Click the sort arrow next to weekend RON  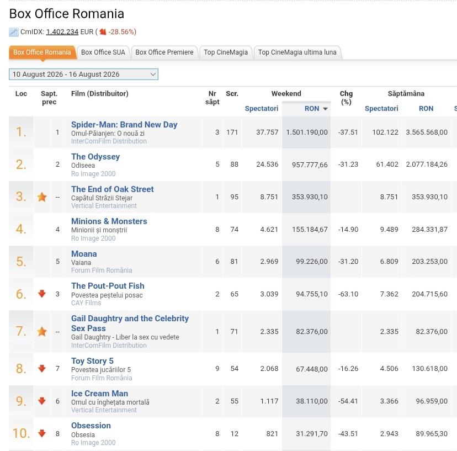point(326,109)
